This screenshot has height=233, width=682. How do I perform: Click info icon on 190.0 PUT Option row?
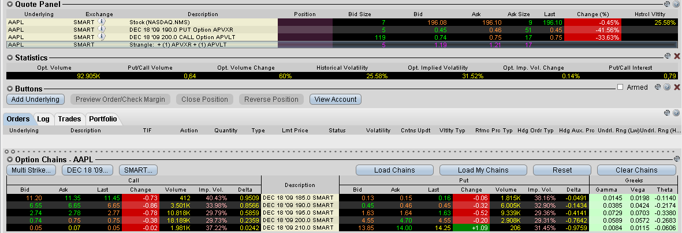click(102, 29)
